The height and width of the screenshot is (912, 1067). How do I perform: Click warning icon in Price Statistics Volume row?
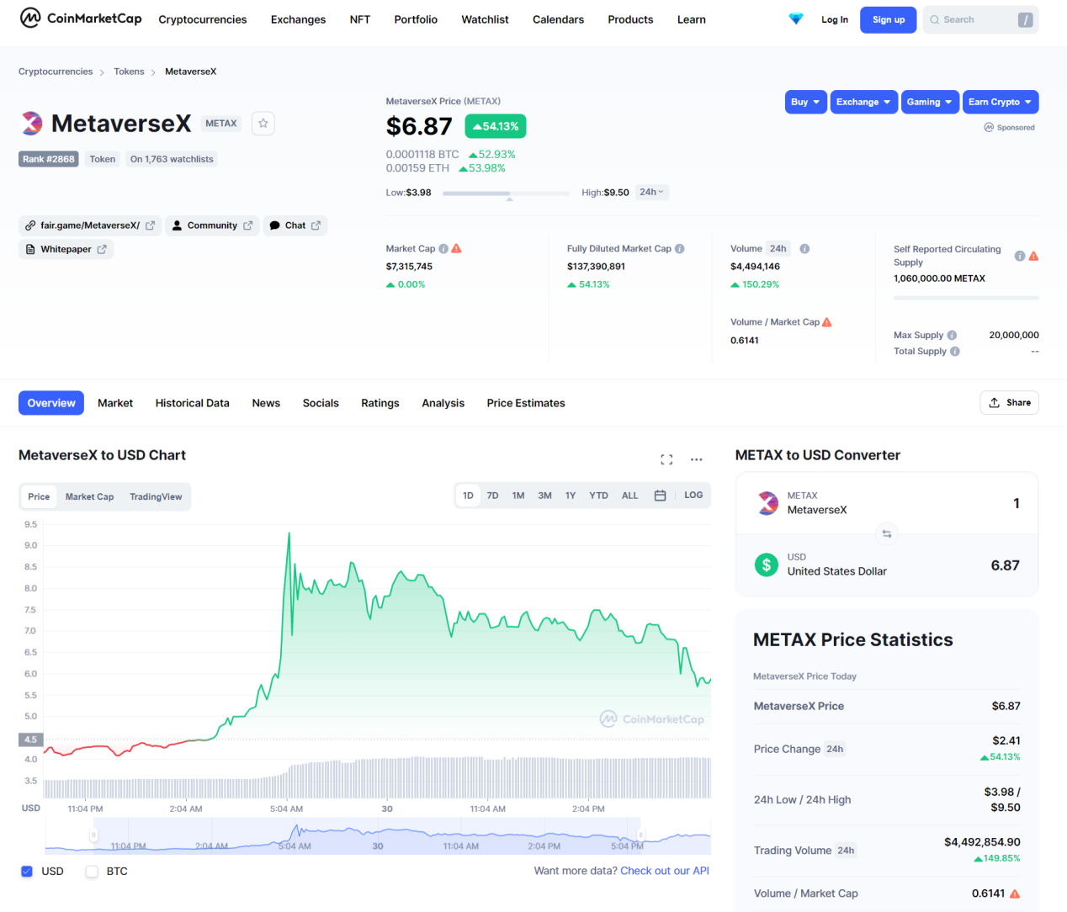pyautogui.click(x=1015, y=893)
